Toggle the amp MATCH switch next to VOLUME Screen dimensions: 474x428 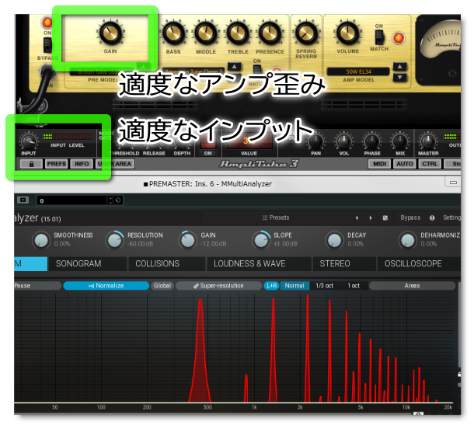(x=379, y=37)
